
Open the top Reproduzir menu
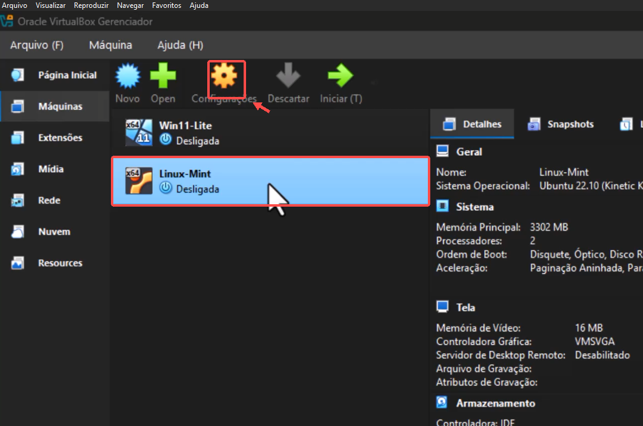(x=91, y=5)
